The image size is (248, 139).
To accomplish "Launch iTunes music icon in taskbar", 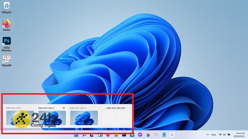I will [x=172, y=135].
